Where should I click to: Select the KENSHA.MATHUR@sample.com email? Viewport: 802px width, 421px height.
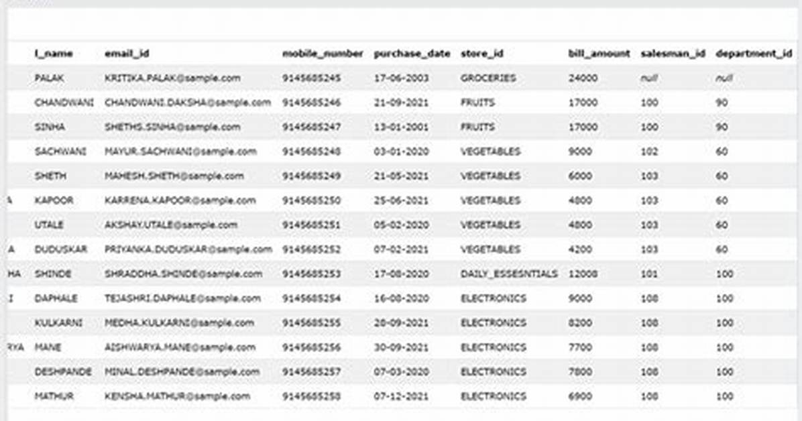coord(177,396)
